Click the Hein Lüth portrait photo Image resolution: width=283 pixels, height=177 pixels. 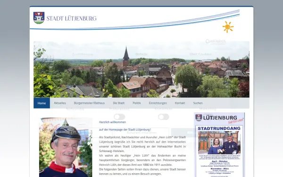click(66, 147)
